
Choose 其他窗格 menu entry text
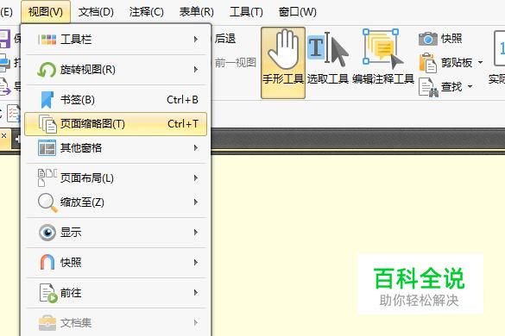click(81, 148)
